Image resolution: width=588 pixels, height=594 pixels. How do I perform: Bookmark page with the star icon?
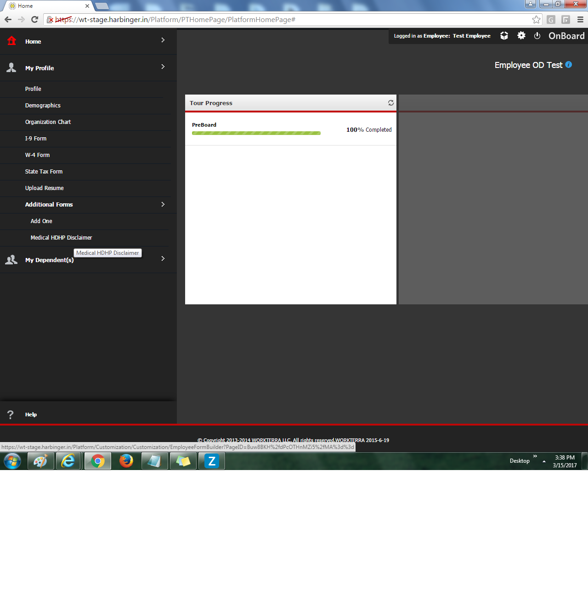click(536, 19)
